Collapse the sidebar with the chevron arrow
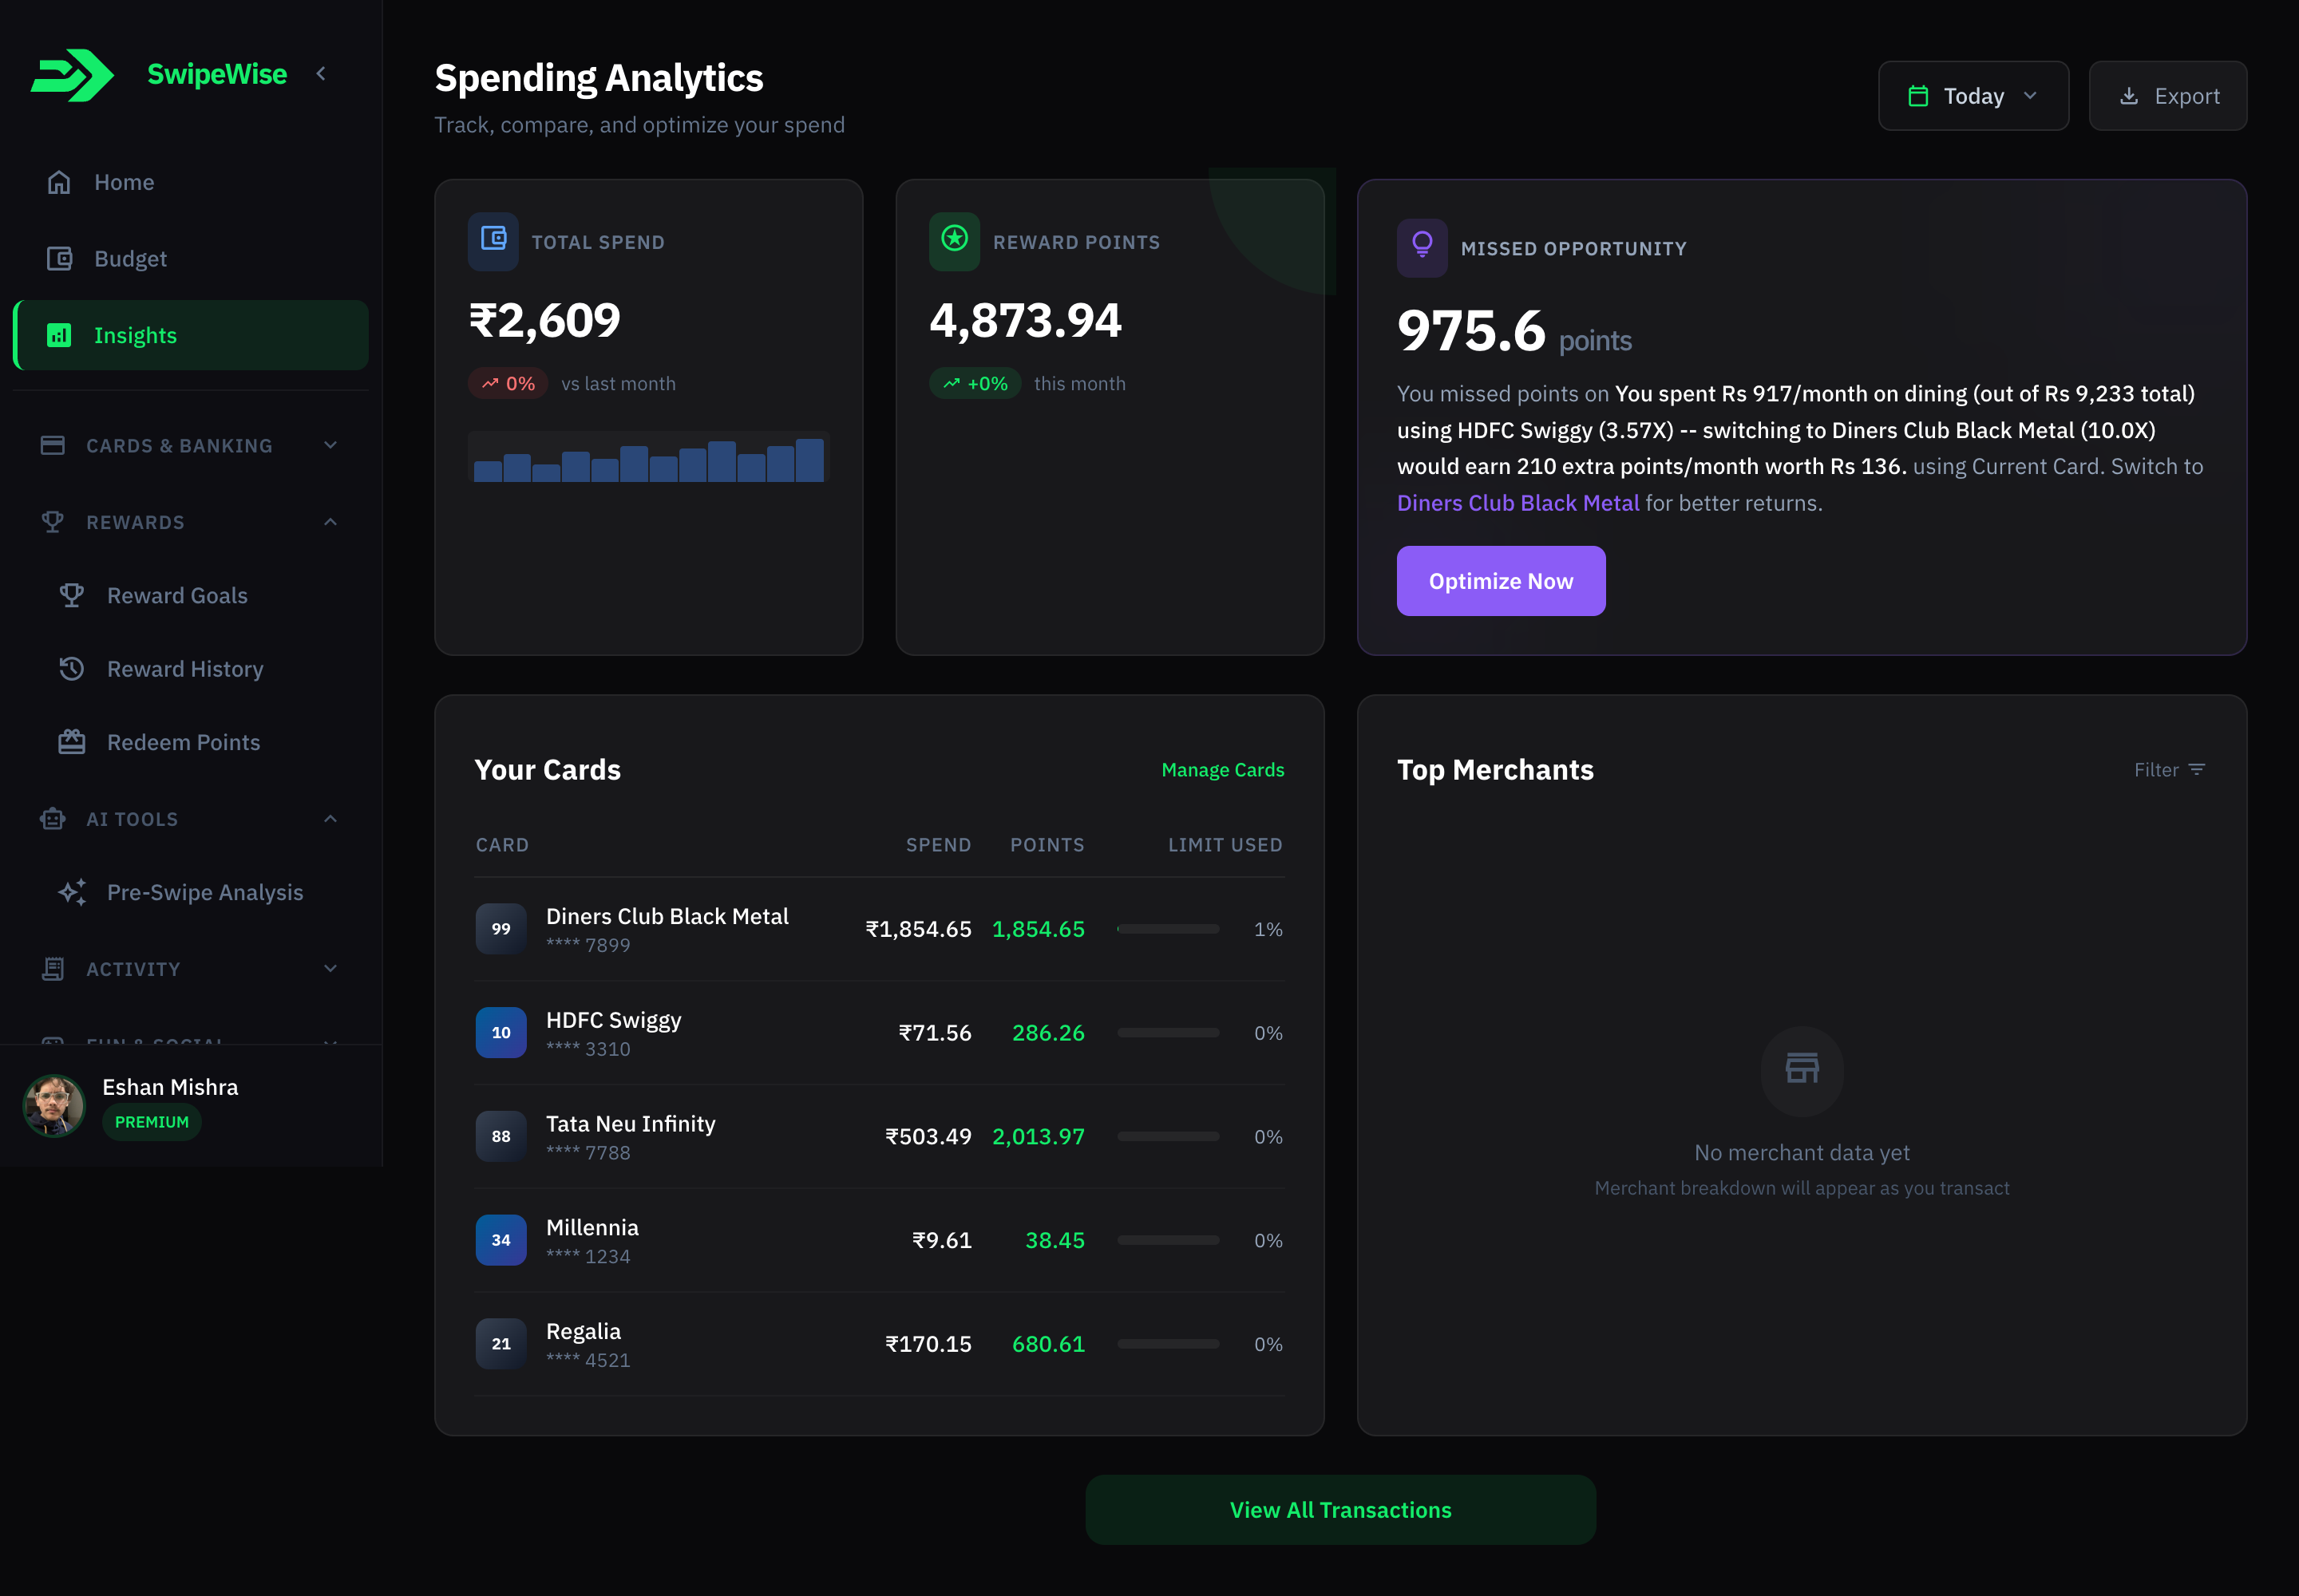 click(321, 74)
